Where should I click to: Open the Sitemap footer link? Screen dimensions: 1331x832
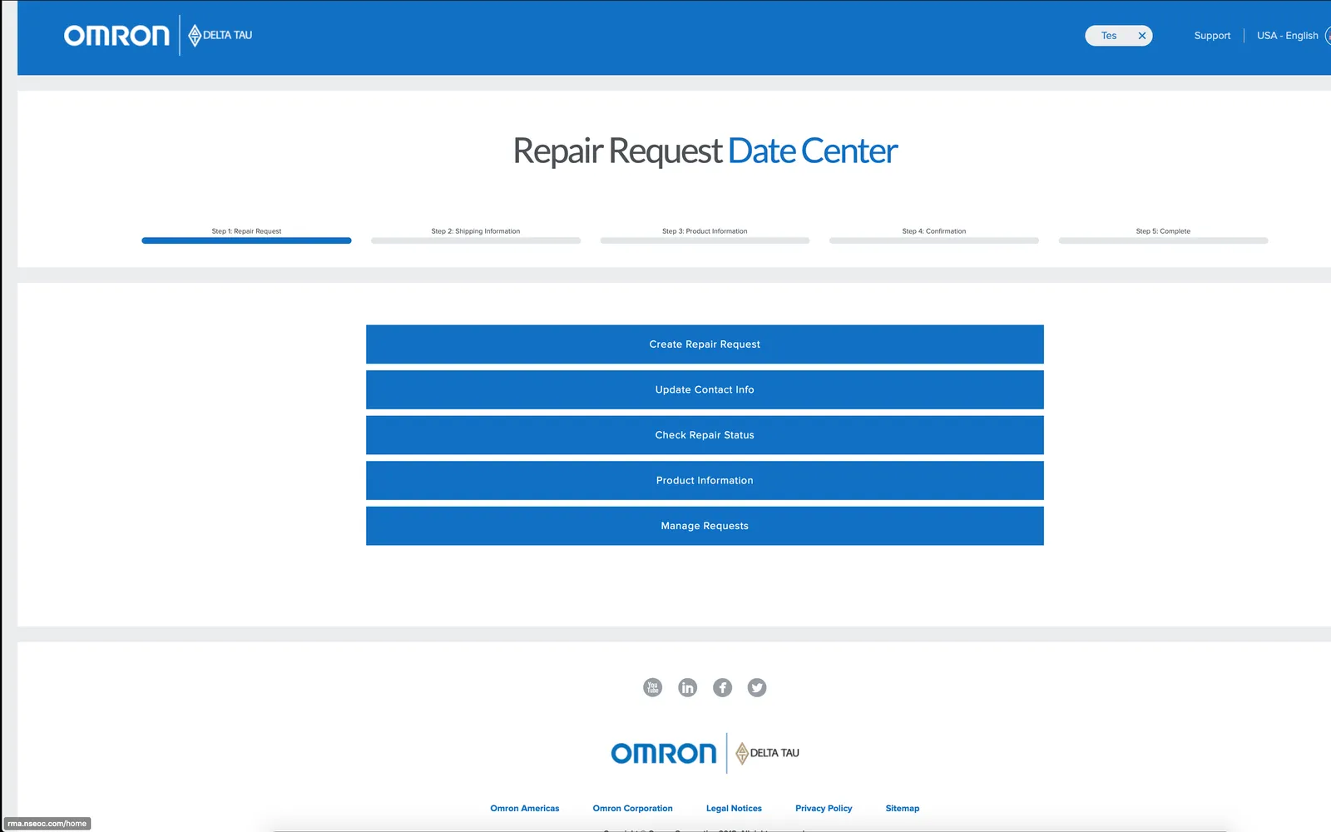click(903, 809)
